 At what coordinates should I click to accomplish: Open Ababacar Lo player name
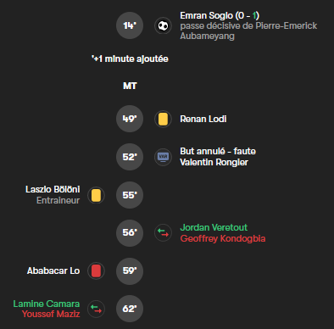click(53, 270)
